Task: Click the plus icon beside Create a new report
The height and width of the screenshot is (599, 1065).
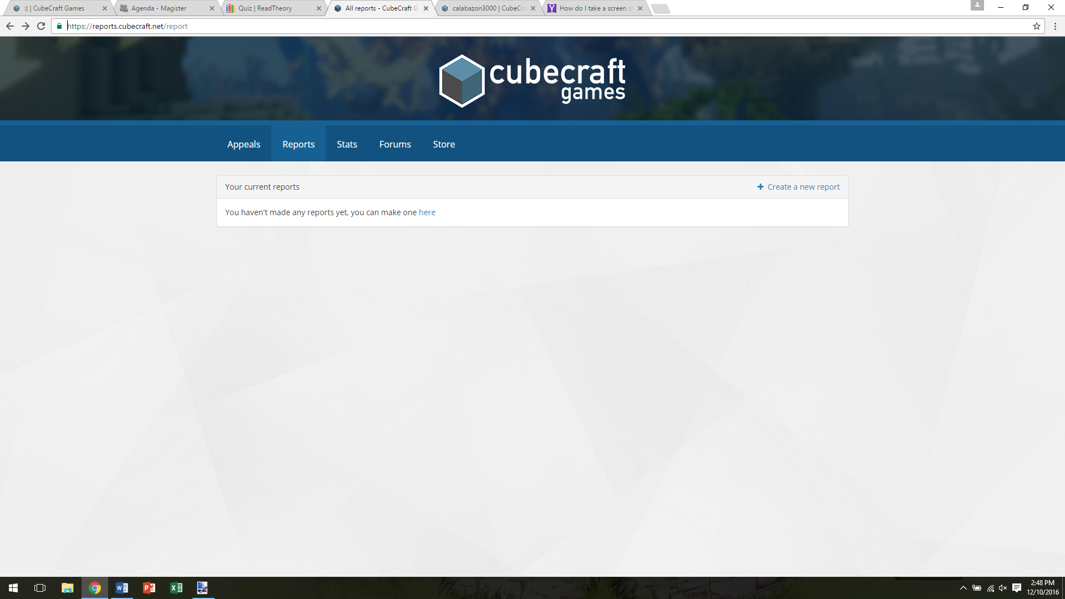Action: click(760, 187)
